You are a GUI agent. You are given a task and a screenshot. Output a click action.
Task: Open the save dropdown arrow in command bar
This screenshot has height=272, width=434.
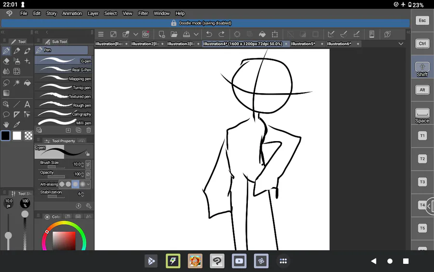(x=196, y=34)
